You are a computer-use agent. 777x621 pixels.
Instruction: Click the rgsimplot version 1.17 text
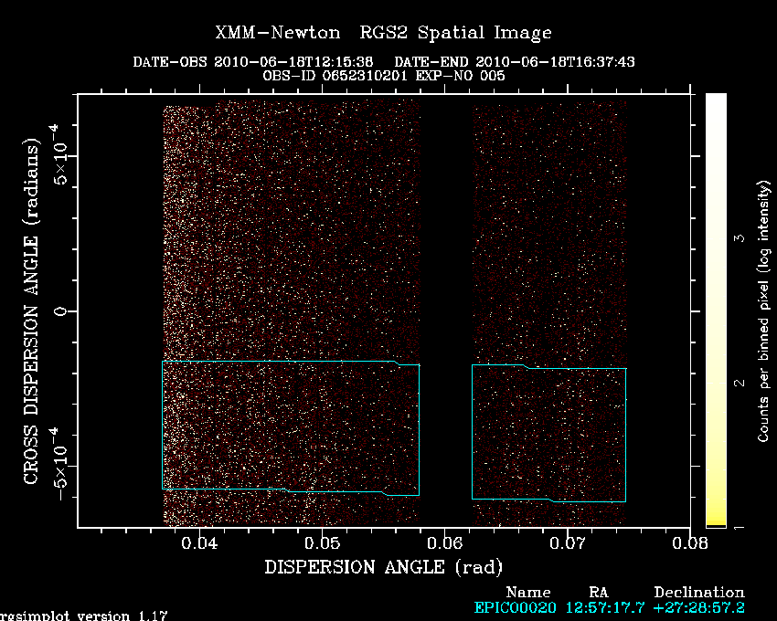point(83,616)
